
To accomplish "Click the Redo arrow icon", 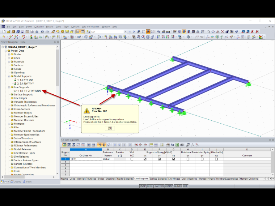I will (47, 32).
